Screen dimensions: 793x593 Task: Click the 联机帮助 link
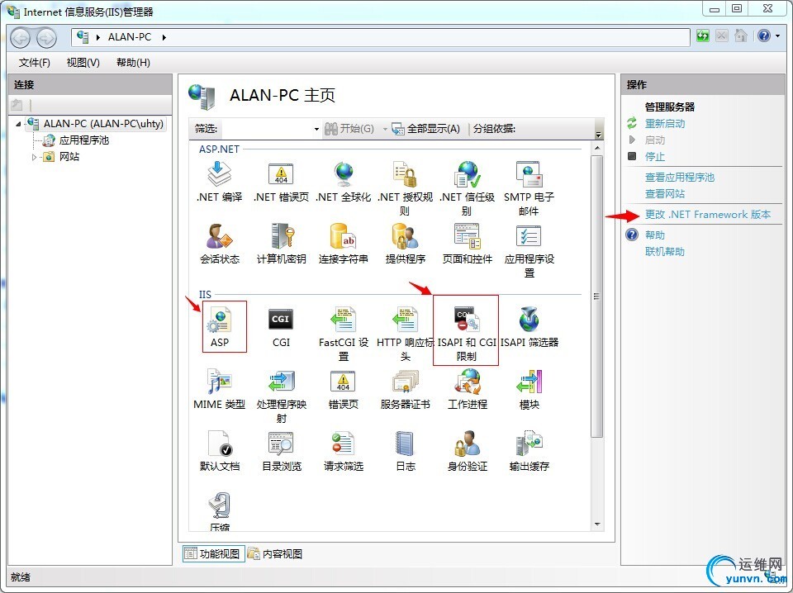click(x=664, y=251)
